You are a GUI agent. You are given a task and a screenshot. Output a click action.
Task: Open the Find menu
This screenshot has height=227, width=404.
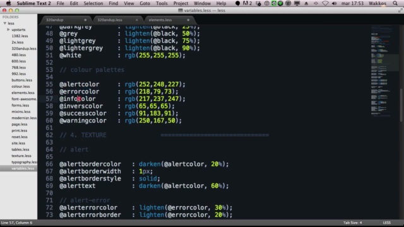(114, 3)
